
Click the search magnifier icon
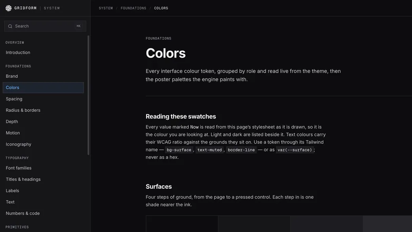coord(10,26)
